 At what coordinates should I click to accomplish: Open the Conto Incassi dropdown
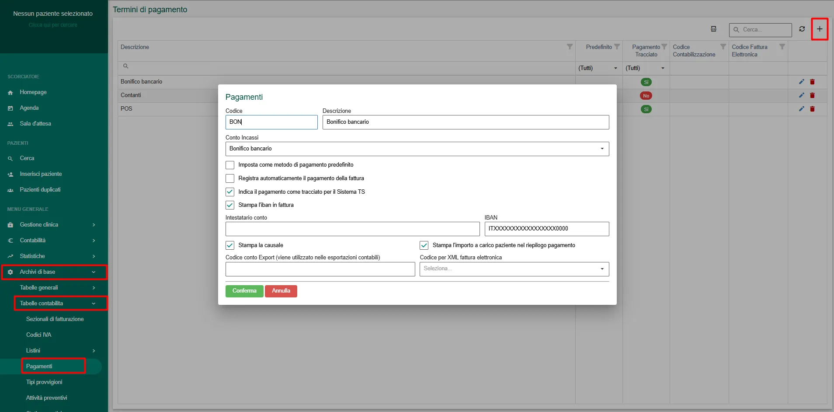point(417,149)
